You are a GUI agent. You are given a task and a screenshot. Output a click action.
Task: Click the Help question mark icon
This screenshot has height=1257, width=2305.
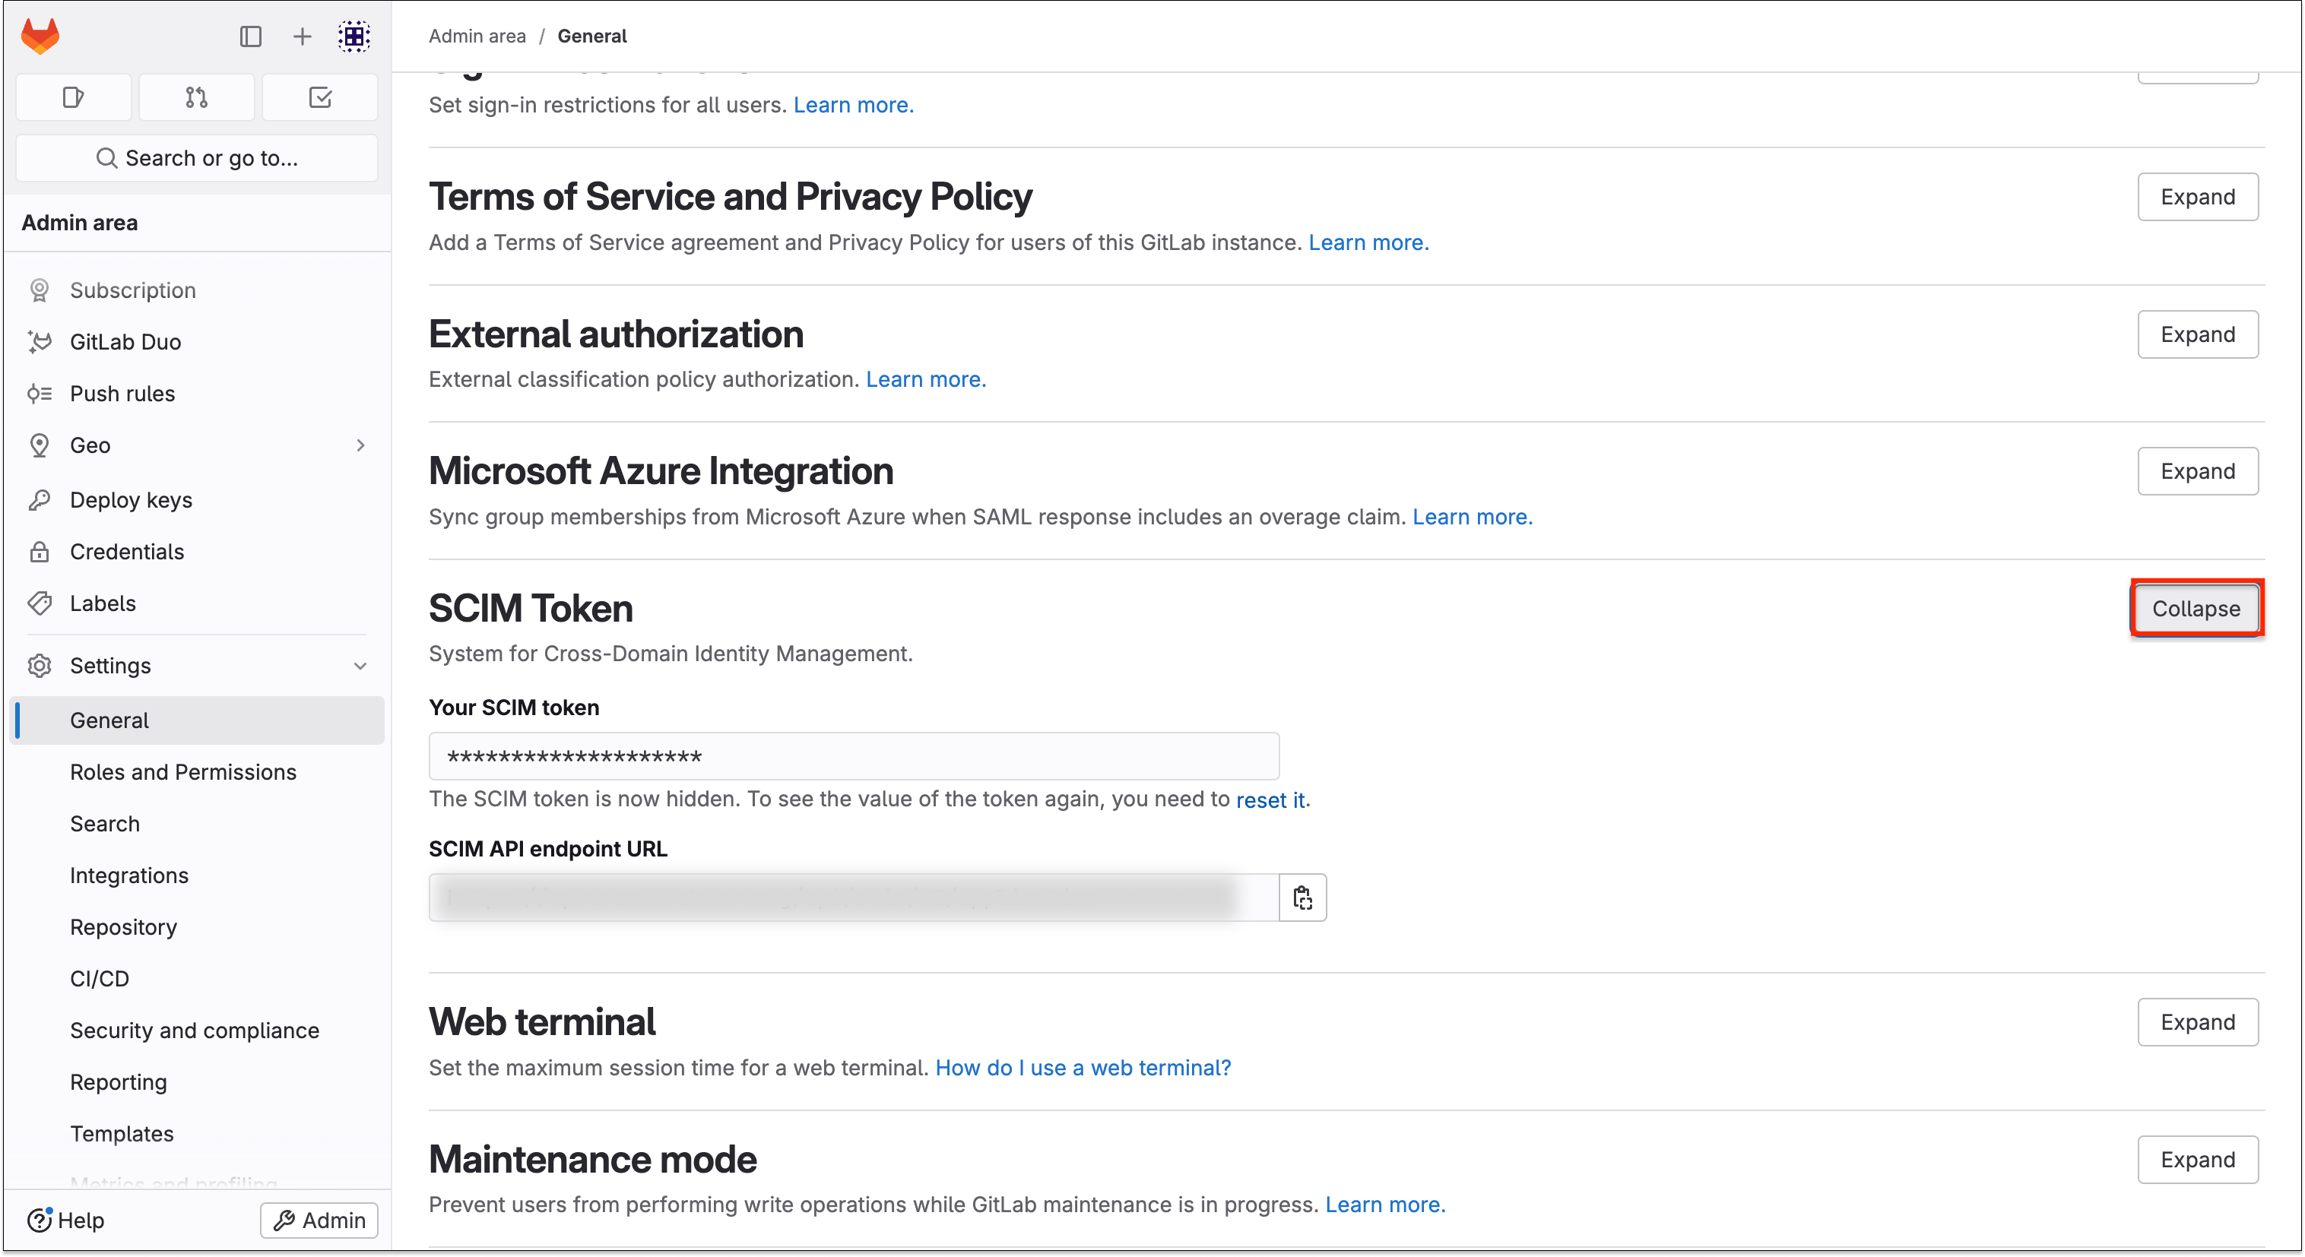click(40, 1221)
